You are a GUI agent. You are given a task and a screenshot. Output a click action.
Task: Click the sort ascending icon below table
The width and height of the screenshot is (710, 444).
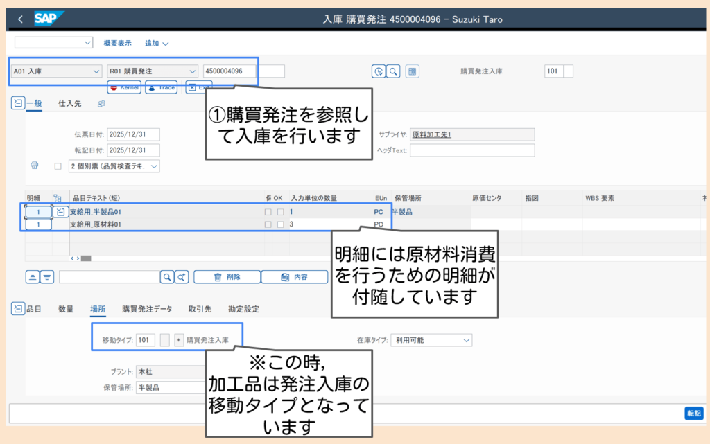(x=33, y=277)
